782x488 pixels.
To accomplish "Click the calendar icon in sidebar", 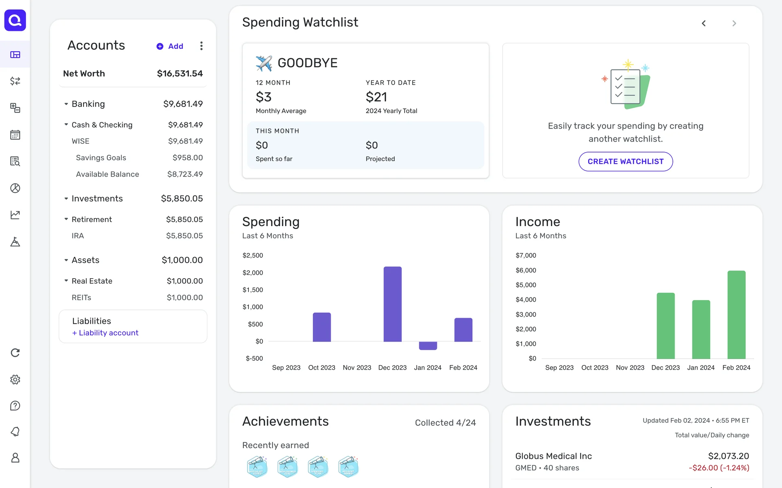I will coord(15,135).
